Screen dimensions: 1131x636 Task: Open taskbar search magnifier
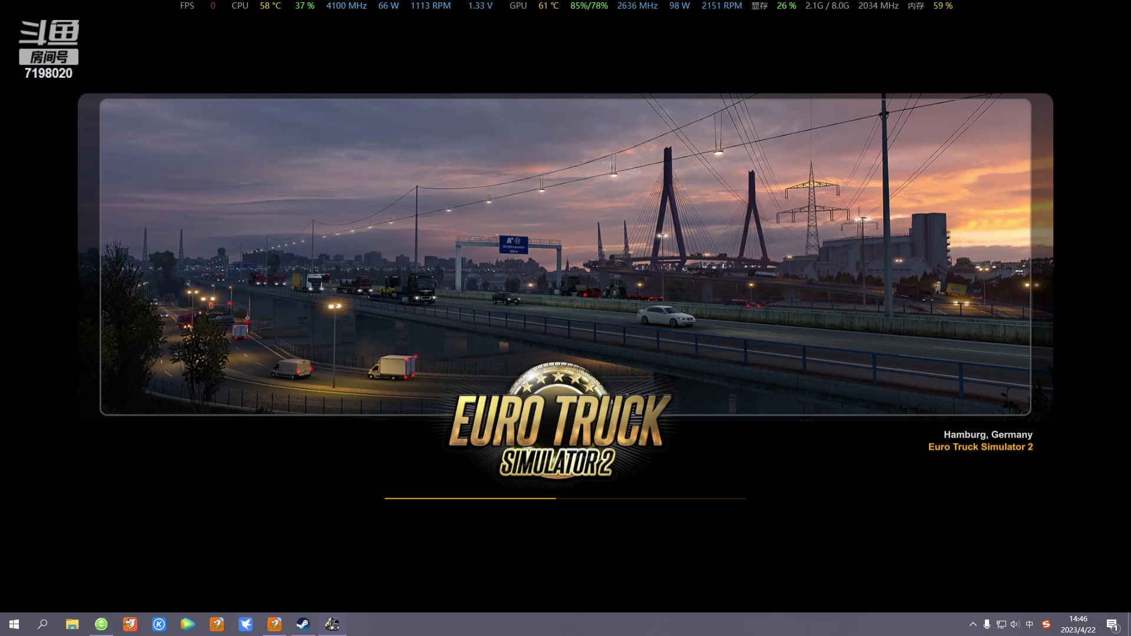click(x=42, y=624)
